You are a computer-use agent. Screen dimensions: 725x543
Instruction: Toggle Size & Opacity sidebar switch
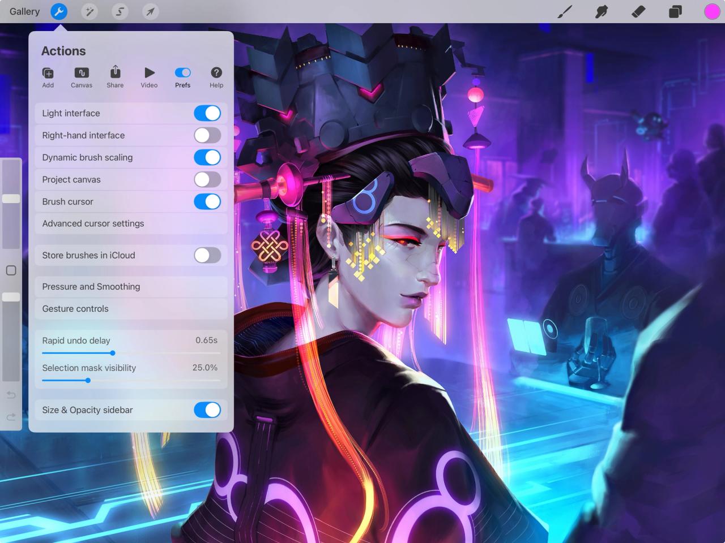(207, 410)
